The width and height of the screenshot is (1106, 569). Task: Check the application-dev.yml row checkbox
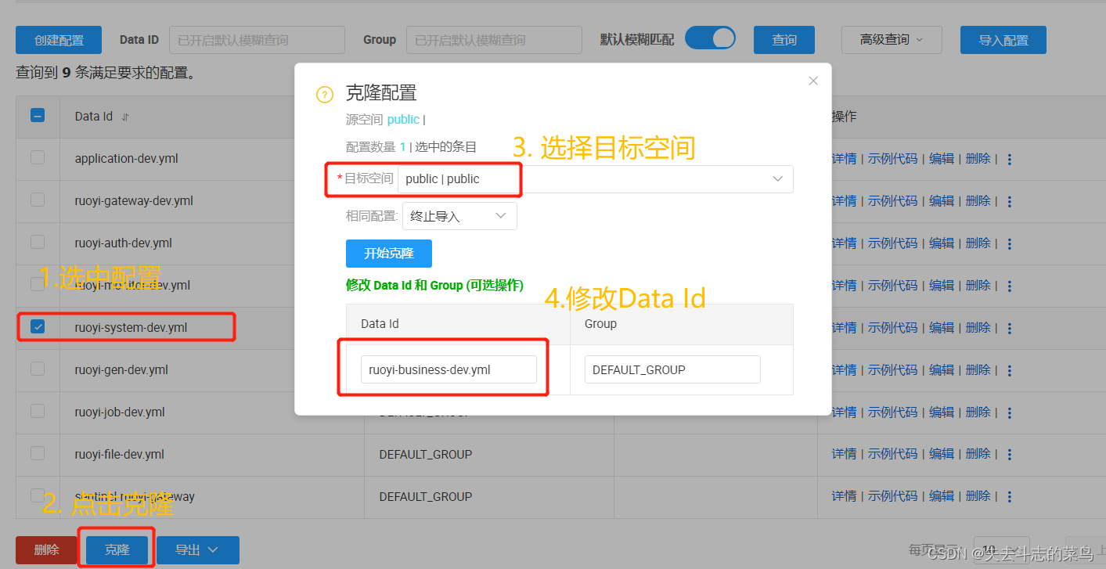pyautogui.click(x=38, y=158)
